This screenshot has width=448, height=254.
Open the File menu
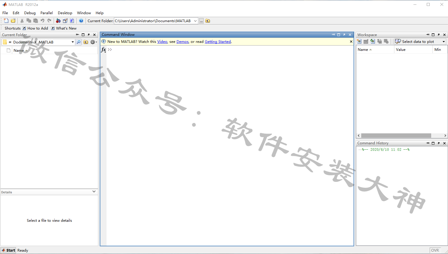tap(5, 13)
